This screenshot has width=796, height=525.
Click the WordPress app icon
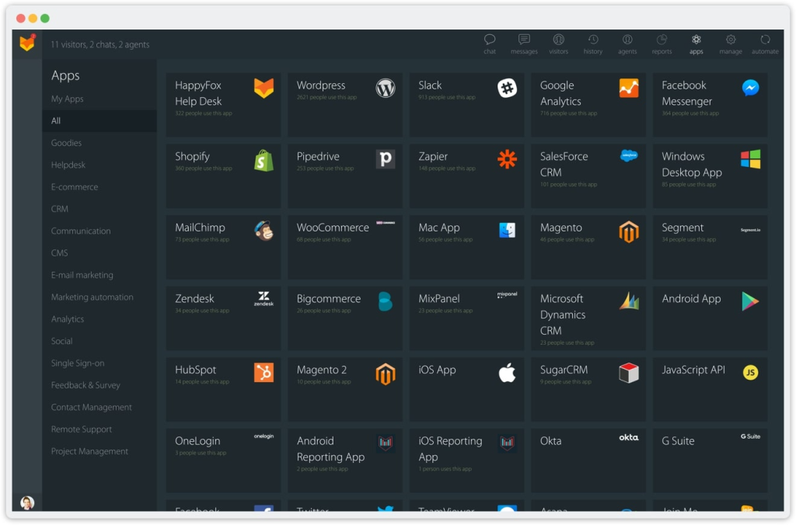[386, 89]
